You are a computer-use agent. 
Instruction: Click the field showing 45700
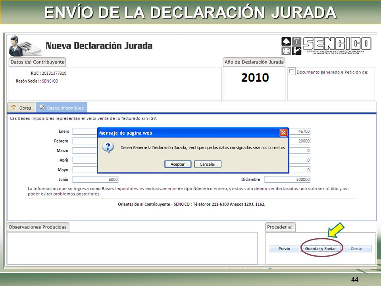300,131
